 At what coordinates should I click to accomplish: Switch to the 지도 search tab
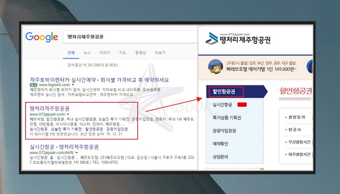tap(122, 53)
